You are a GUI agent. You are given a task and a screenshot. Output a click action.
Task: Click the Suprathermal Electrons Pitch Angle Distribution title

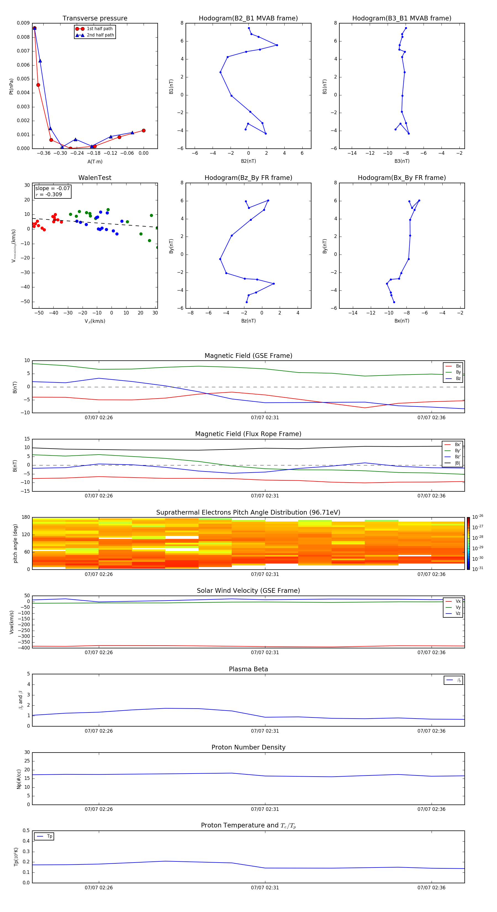248,512
